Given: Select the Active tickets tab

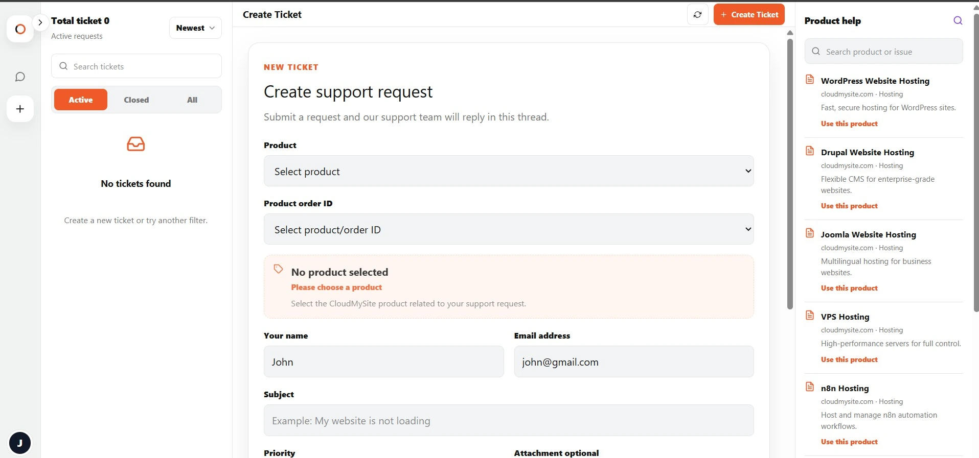Looking at the screenshot, I should 81,100.
